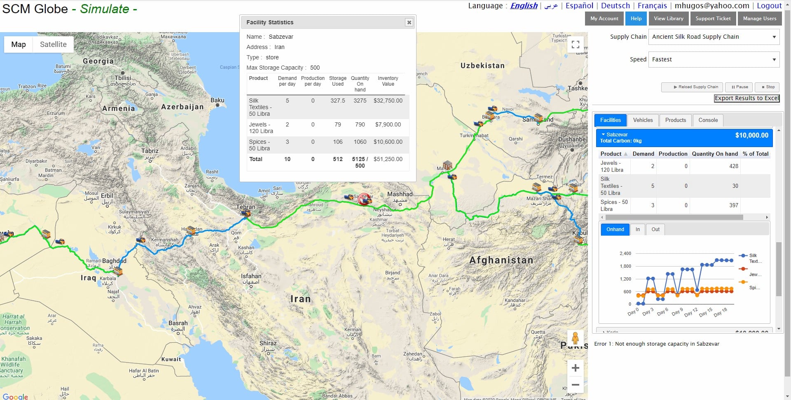Switch to the Products tab

click(676, 120)
